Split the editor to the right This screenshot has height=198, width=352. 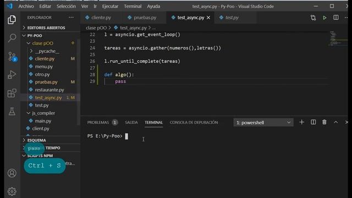tap(336, 17)
